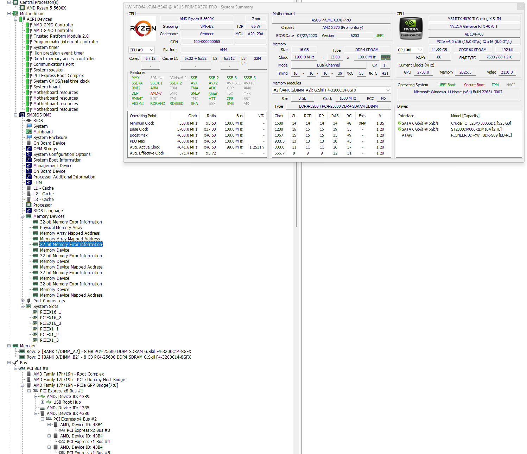Click the Physical Memory Array RAM icon
This screenshot has width=527, height=454.
tap(36, 227)
